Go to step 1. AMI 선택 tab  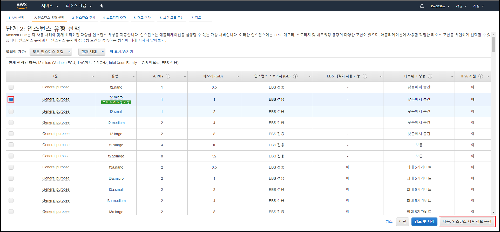[x=16, y=18]
